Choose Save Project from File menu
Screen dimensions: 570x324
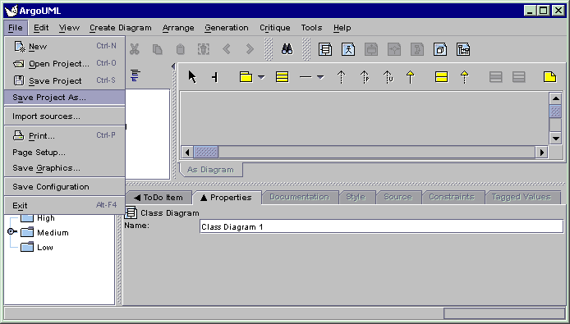pyautogui.click(x=64, y=80)
